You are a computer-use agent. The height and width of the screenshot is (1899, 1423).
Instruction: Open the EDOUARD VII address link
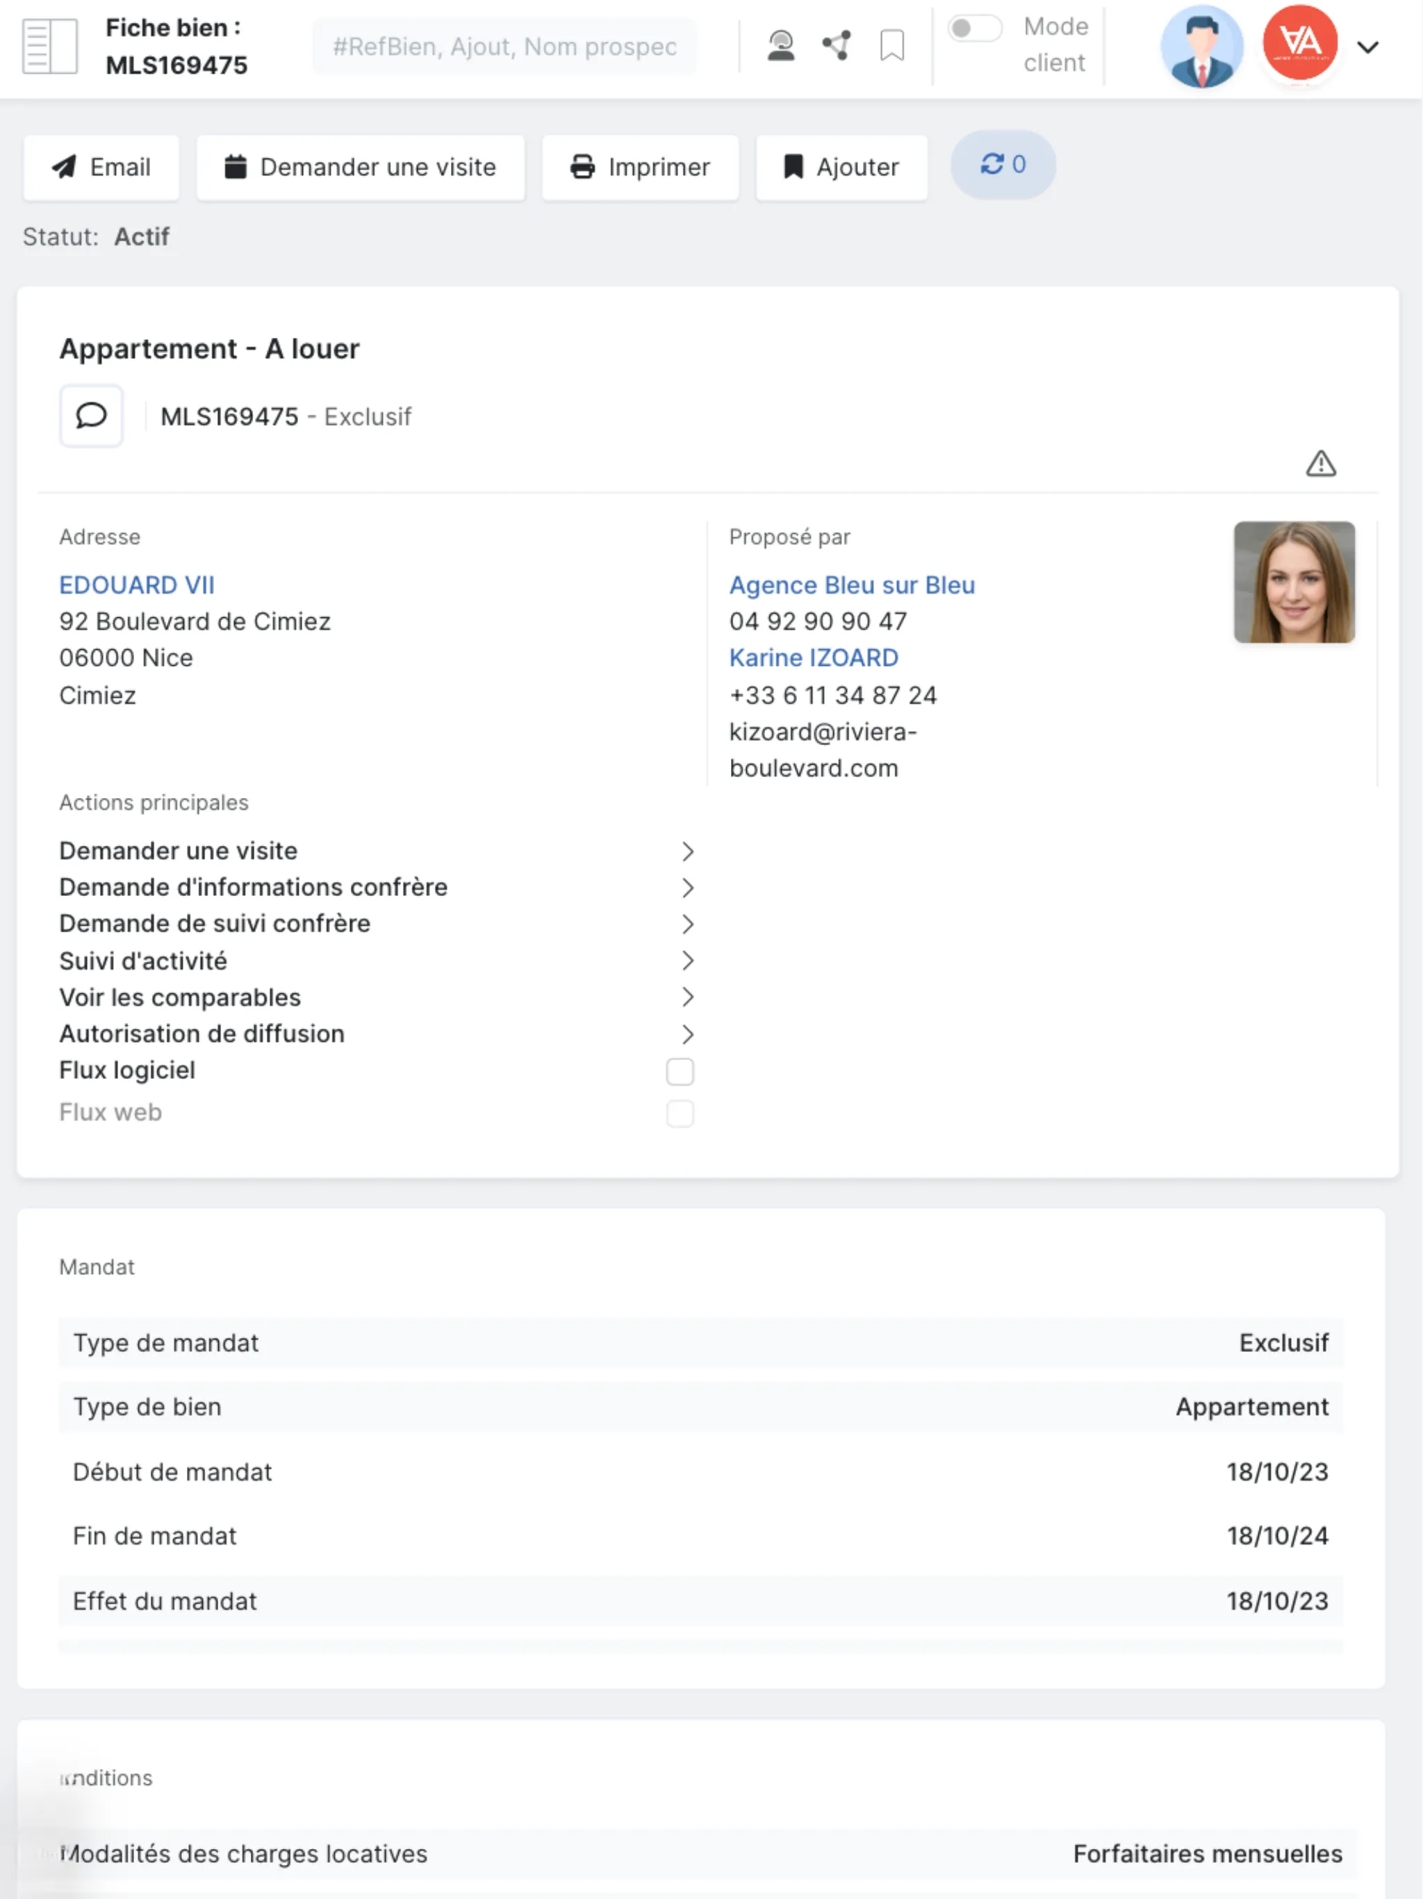click(x=136, y=585)
